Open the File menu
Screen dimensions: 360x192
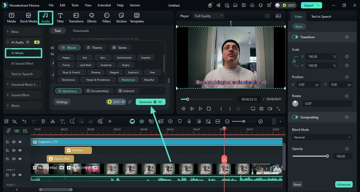51,5
